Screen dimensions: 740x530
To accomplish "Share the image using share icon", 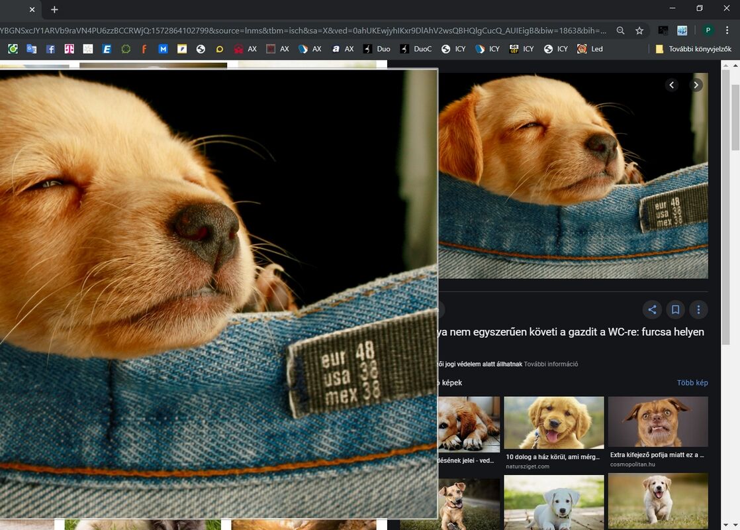I will (652, 309).
